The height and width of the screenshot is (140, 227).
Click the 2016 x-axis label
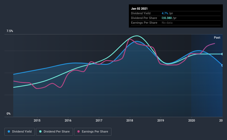[x=68, y=120]
